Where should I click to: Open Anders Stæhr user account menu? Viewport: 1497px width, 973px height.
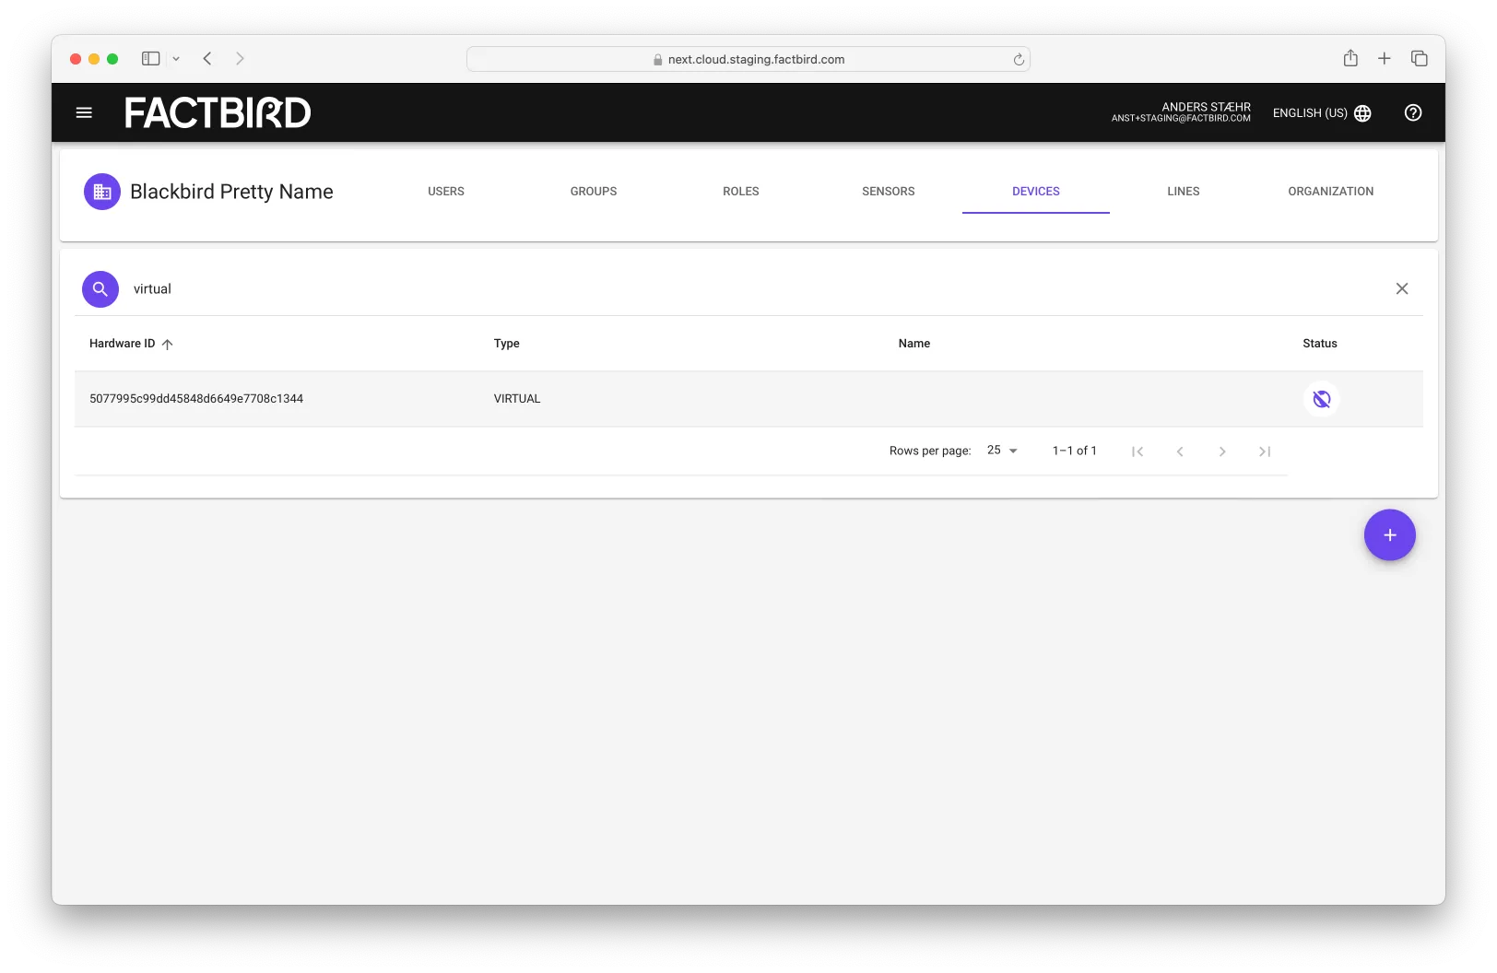pyautogui.click(x=1181, y=112)
